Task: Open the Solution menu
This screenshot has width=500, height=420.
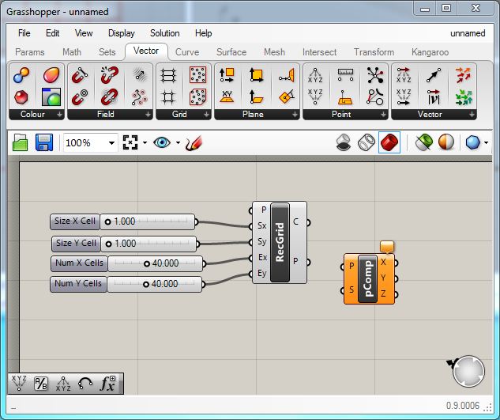Action: (x=165, y=33)
